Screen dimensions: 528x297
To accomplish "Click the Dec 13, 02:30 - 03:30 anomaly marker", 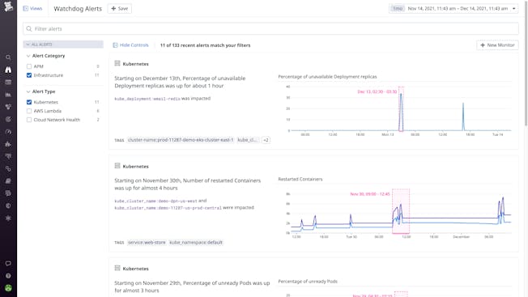I will click(401, 108).
